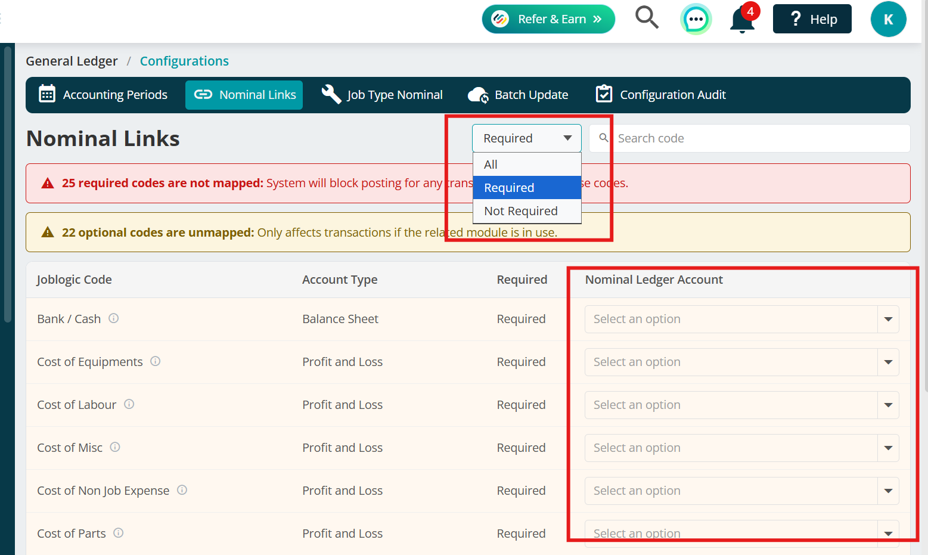
Task: Click the red warning triangle icon
Action: pyautogui.click(x=48, y=183)
